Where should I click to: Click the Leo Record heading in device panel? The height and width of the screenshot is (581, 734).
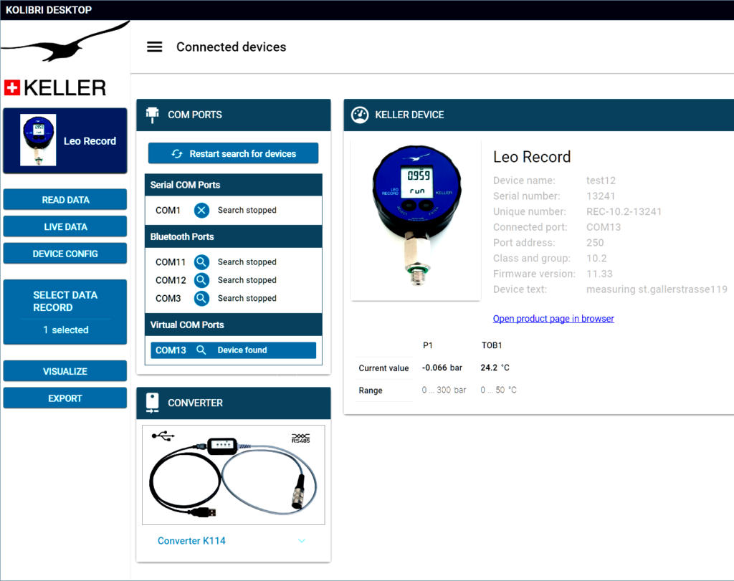[x=532, y=157]
